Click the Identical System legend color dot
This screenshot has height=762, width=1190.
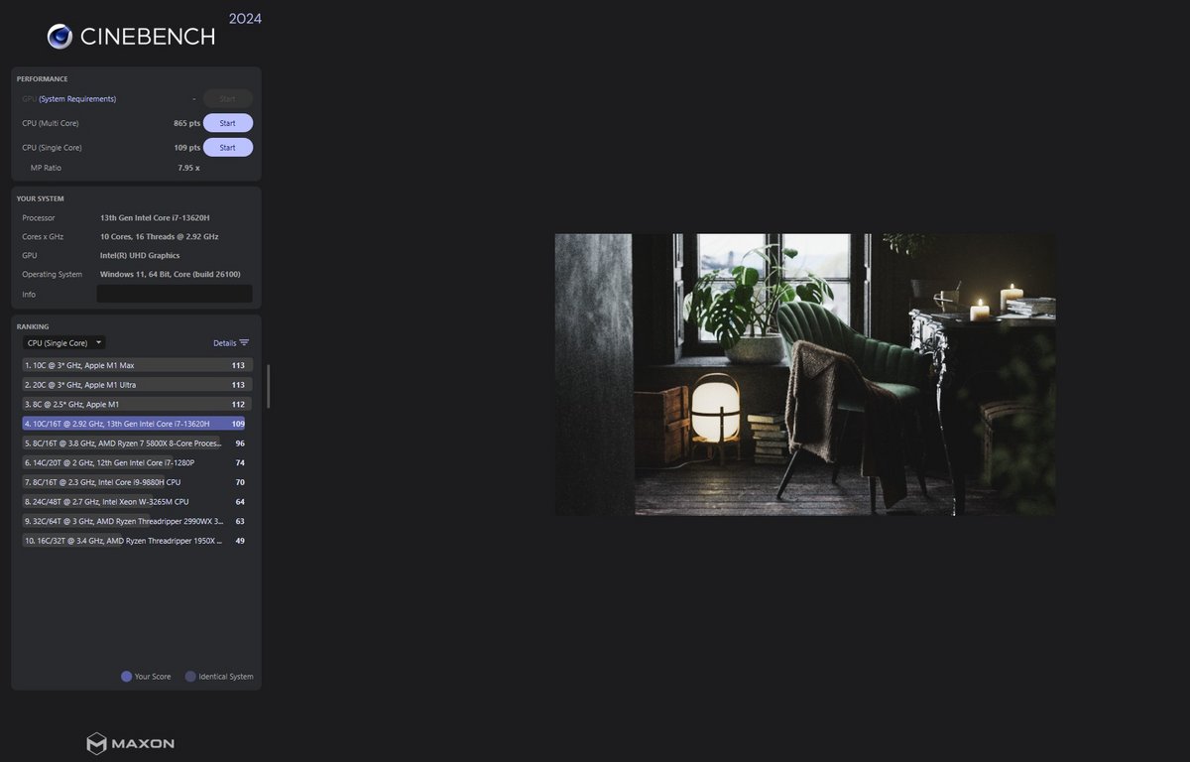click(x=190, y=677)
